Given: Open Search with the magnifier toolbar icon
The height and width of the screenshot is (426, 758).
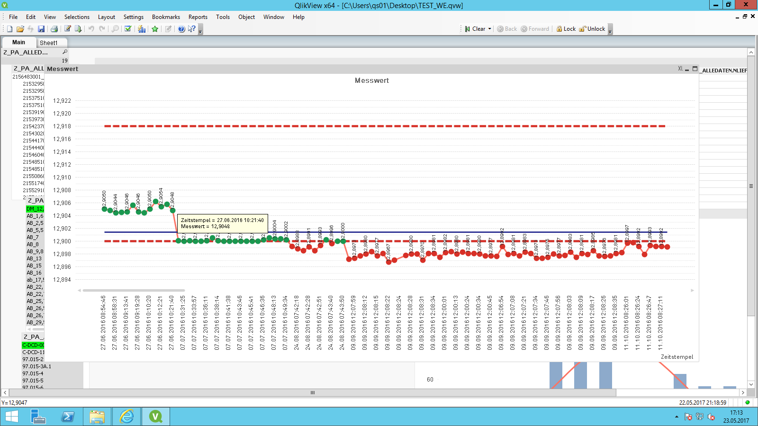Looking at the screenshot, I should (115, 29).
